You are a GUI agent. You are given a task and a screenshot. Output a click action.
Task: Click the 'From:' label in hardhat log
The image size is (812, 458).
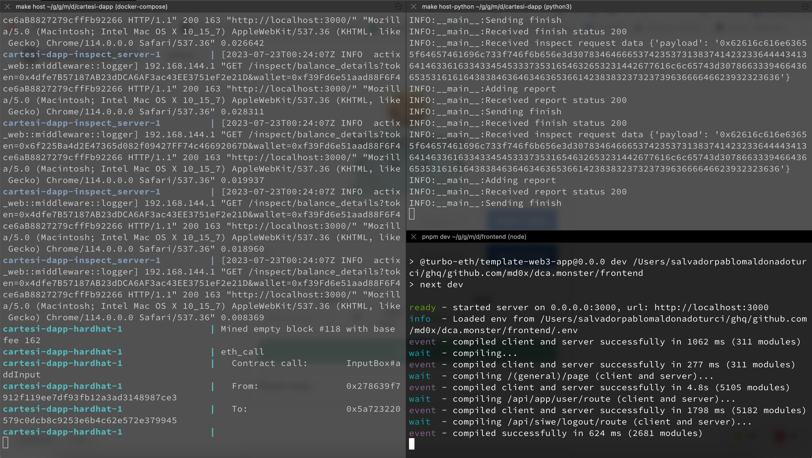coord(245,386)
